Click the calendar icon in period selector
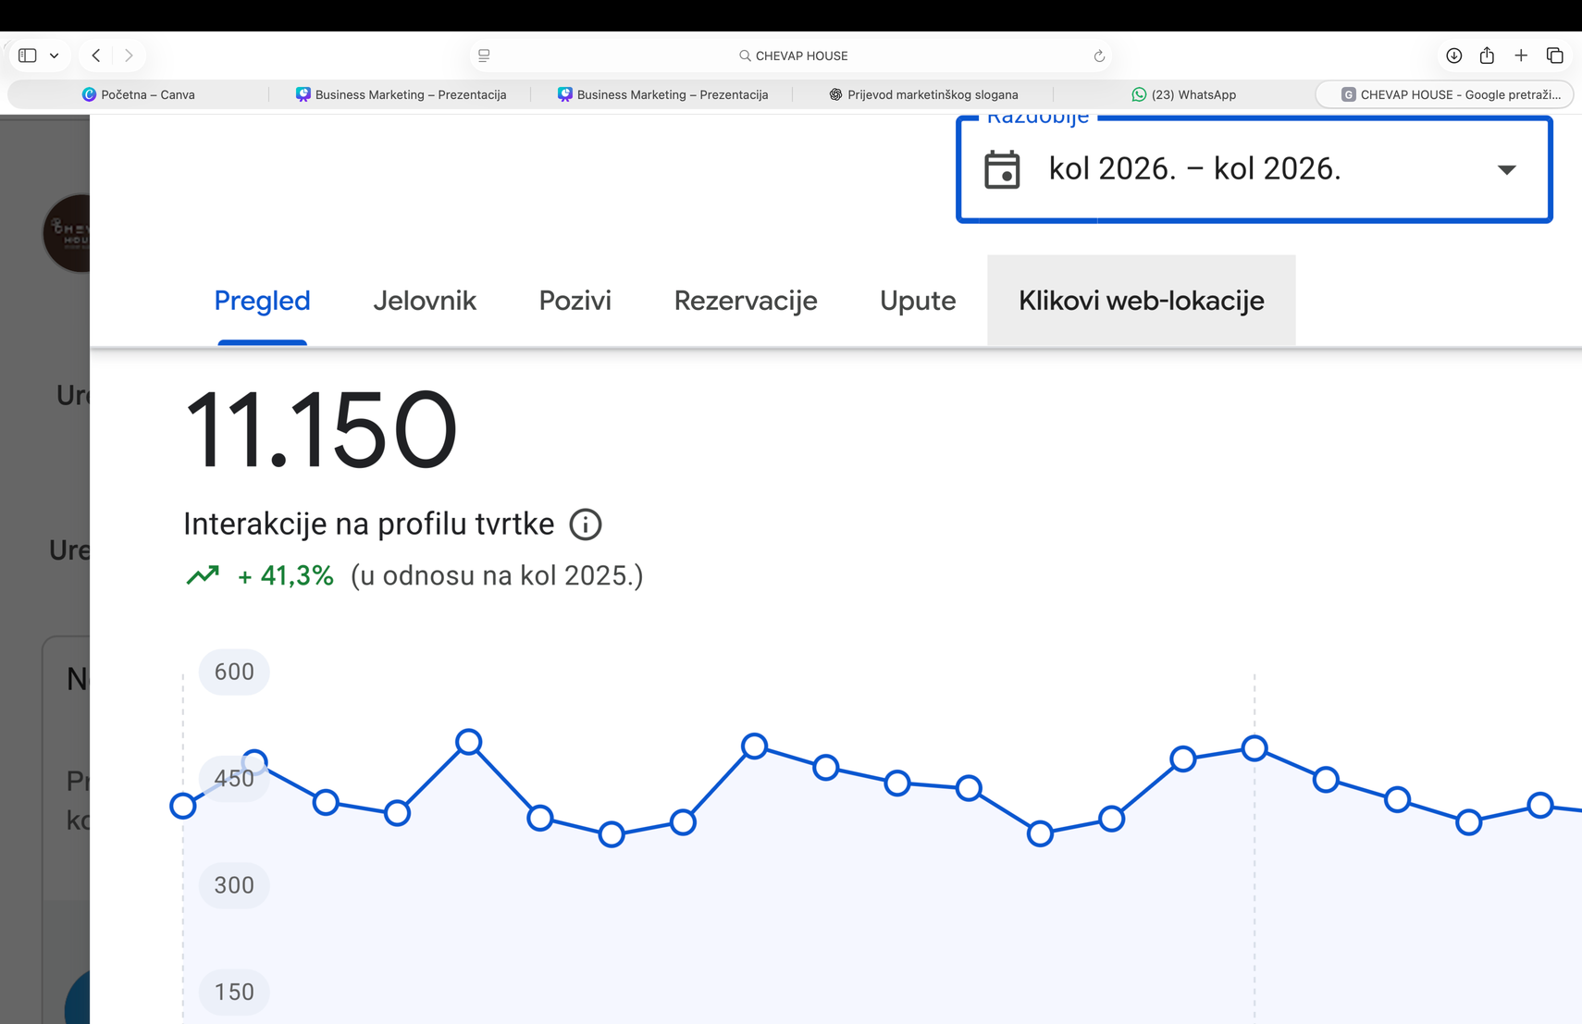 1002,169
